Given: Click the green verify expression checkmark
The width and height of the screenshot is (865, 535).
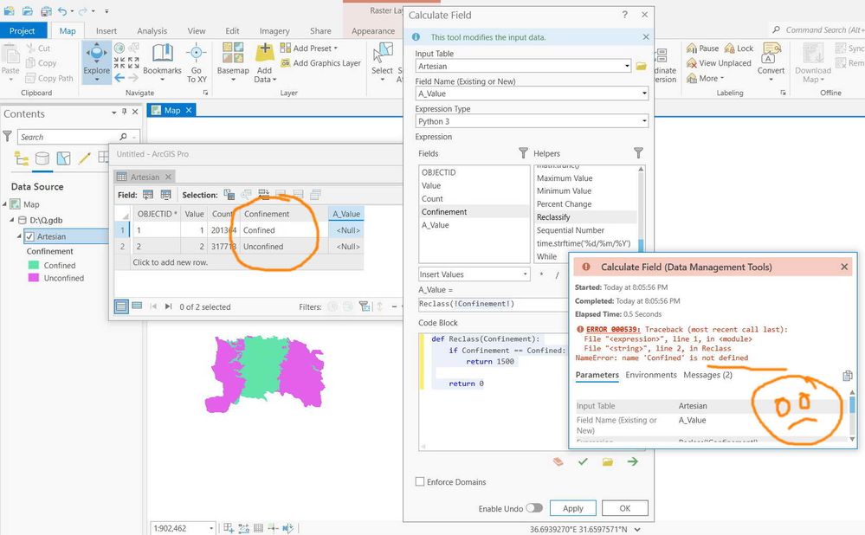Looking at the screenshot, I should coord(583,461).
